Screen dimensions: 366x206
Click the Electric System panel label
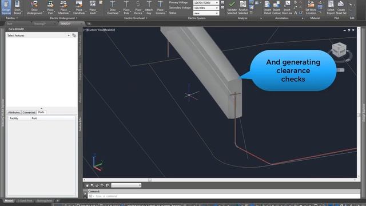(x=197, y=18)
